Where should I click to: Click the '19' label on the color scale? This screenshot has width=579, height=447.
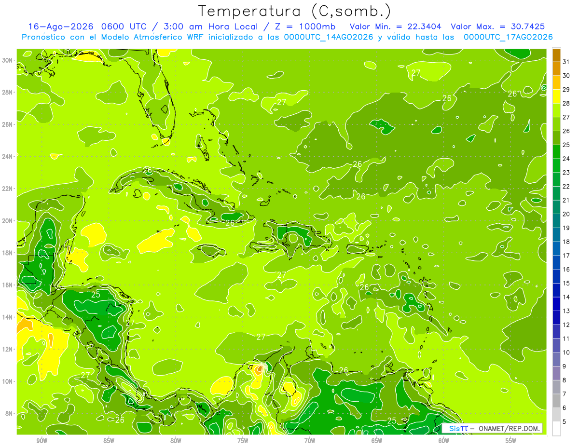click(x=566, y=228)
